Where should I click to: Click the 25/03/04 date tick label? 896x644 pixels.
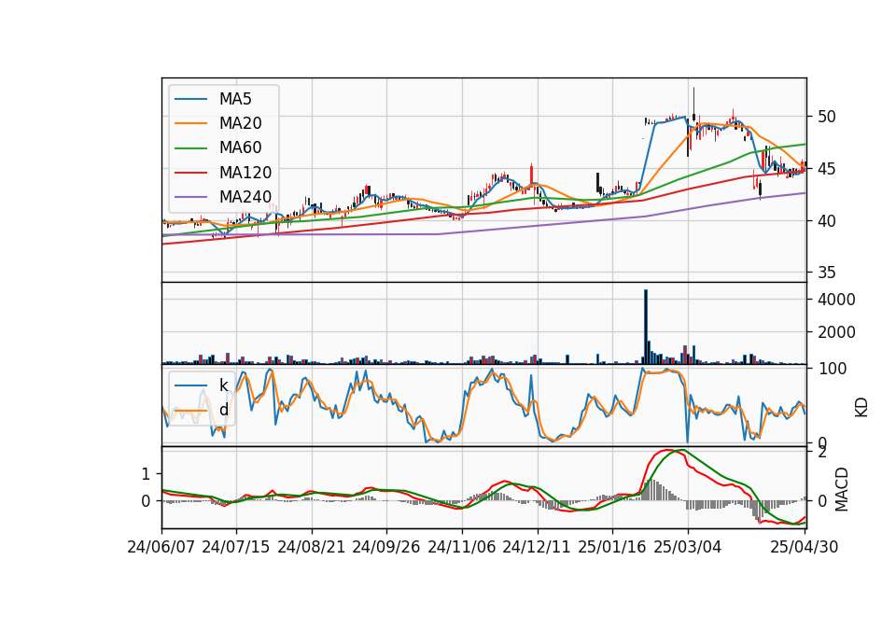(688, 547)
